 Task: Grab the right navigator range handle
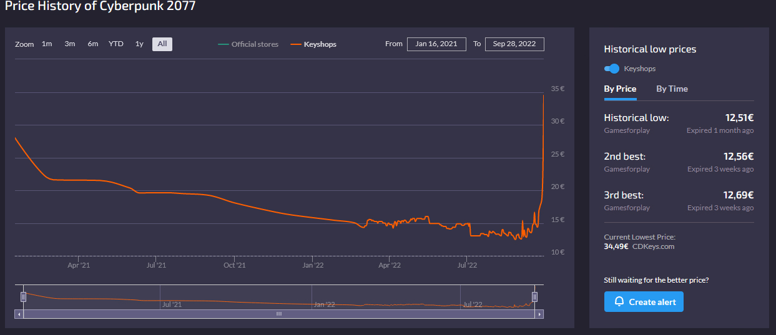(534, 297)
